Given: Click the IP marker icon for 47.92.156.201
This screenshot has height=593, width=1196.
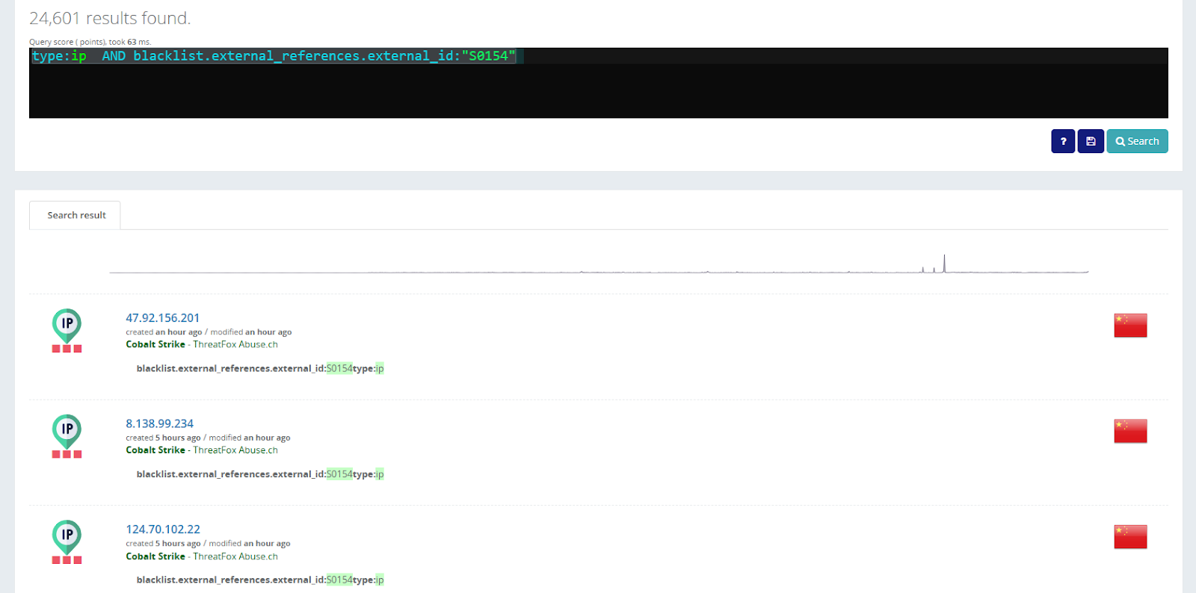Looking at the screenshot, I should (x=67, y=324).
